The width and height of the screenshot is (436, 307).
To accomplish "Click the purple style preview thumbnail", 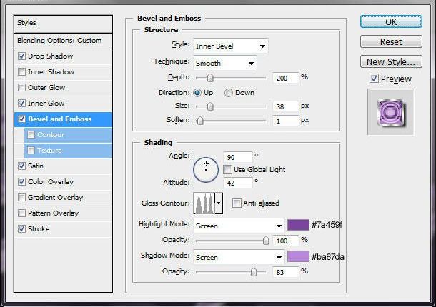I will coord(391,112).
